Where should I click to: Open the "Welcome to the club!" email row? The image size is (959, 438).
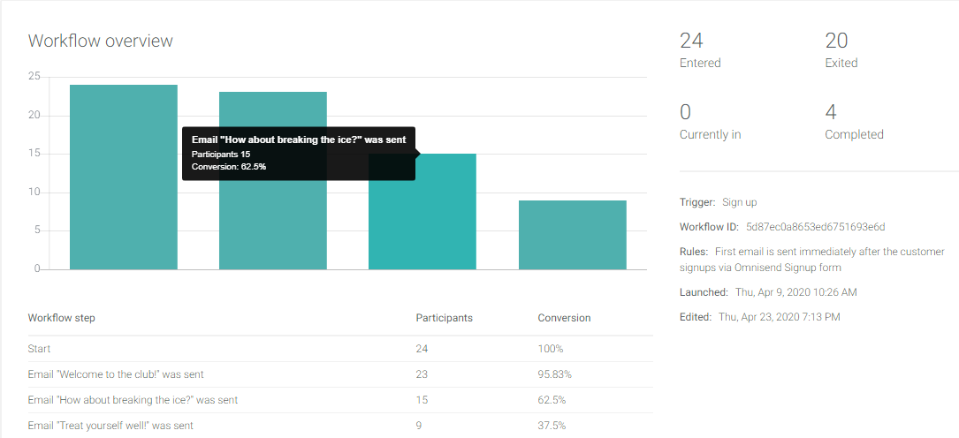tap(116, 374)
